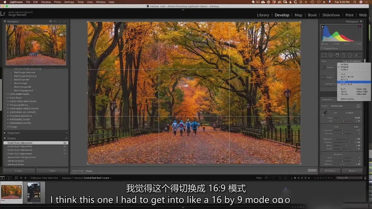Toggle the Constrain to Image checkbox

(323, 84)
